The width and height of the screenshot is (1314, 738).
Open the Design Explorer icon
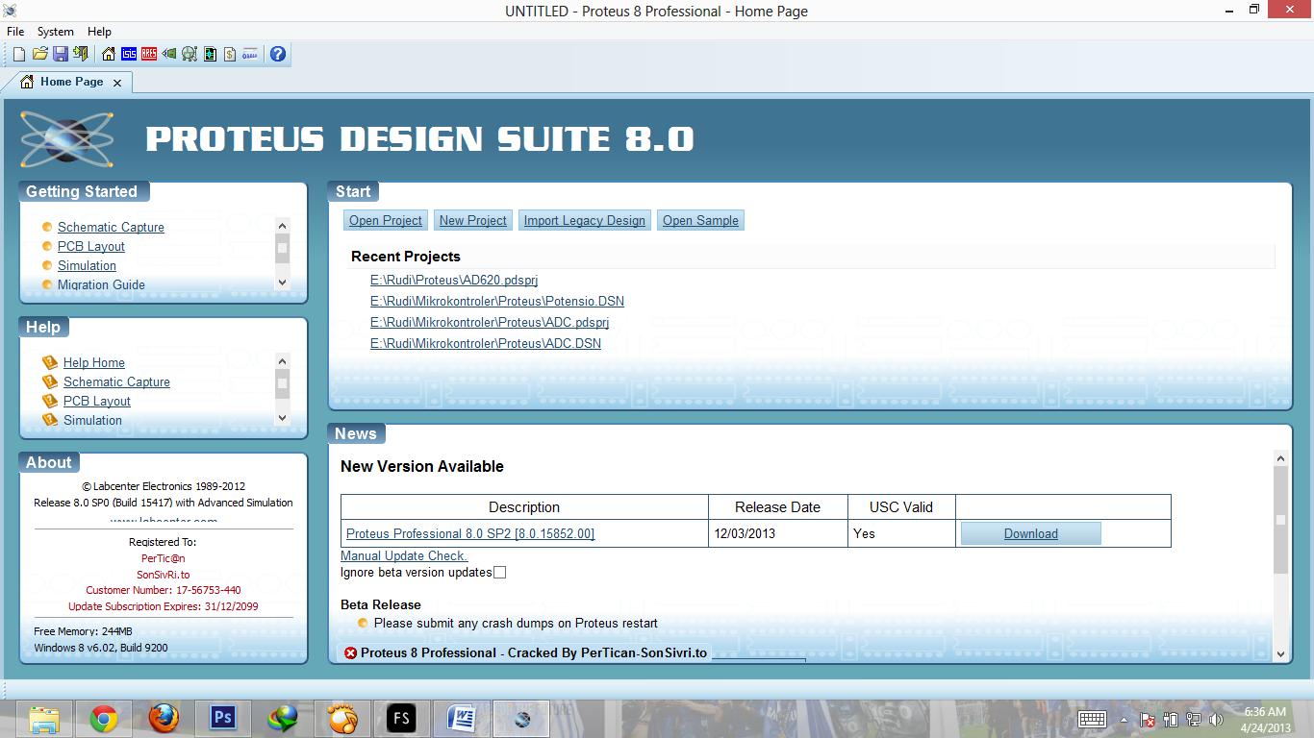(x=190, y=54)
